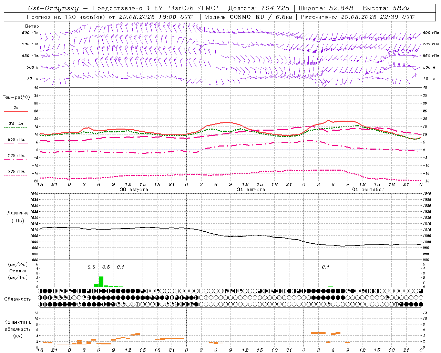Click the (мм/1ч.) unit label
This screenshot has width=441, height=353.
click(18, 278)
